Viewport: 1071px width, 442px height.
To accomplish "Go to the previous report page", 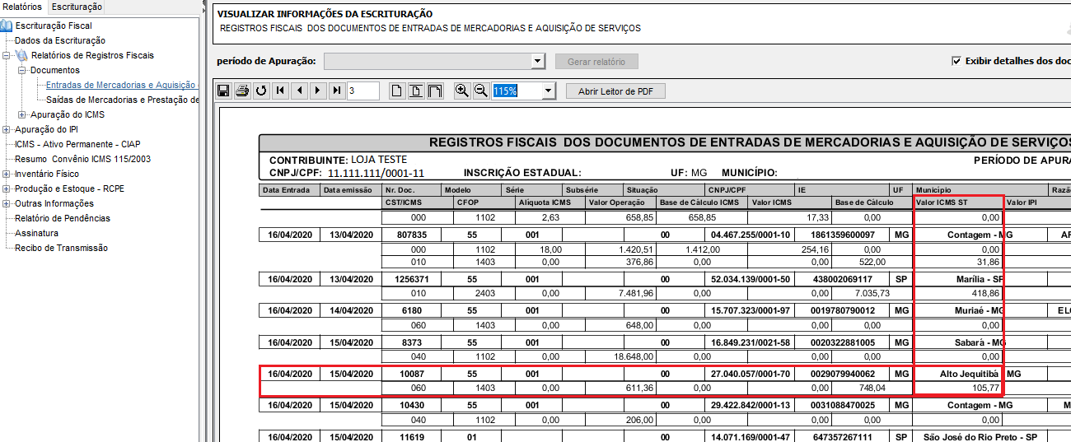I will (x=299, y=91).
